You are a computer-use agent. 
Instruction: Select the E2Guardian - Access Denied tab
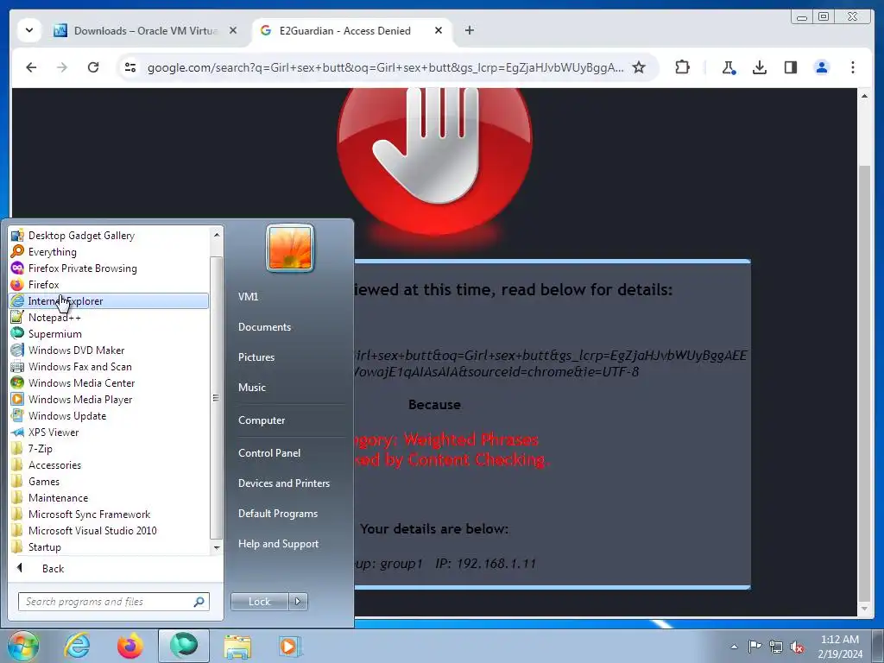click(344, 30)
